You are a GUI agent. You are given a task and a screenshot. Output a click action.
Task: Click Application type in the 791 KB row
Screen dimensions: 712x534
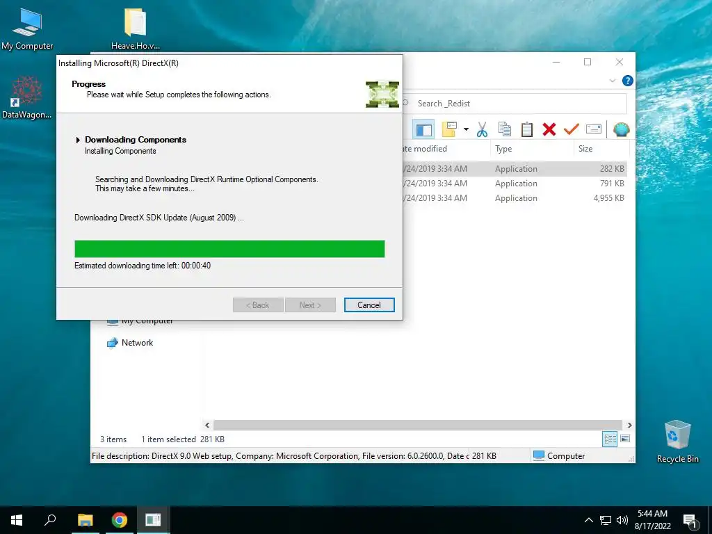pos(516,184)
